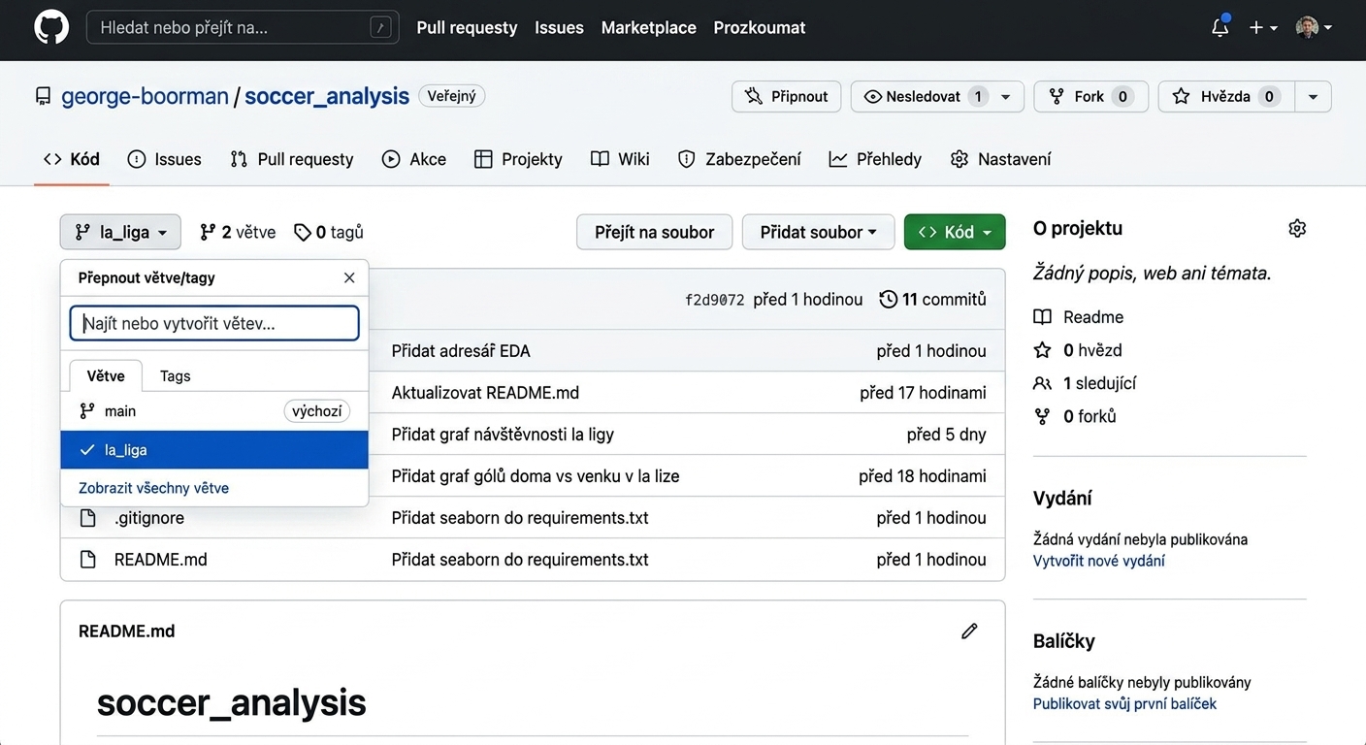This screenshot has height=745, width=1366.
Task: Close the Přepnout větve/tagy popup
Action: click(349, 277)
